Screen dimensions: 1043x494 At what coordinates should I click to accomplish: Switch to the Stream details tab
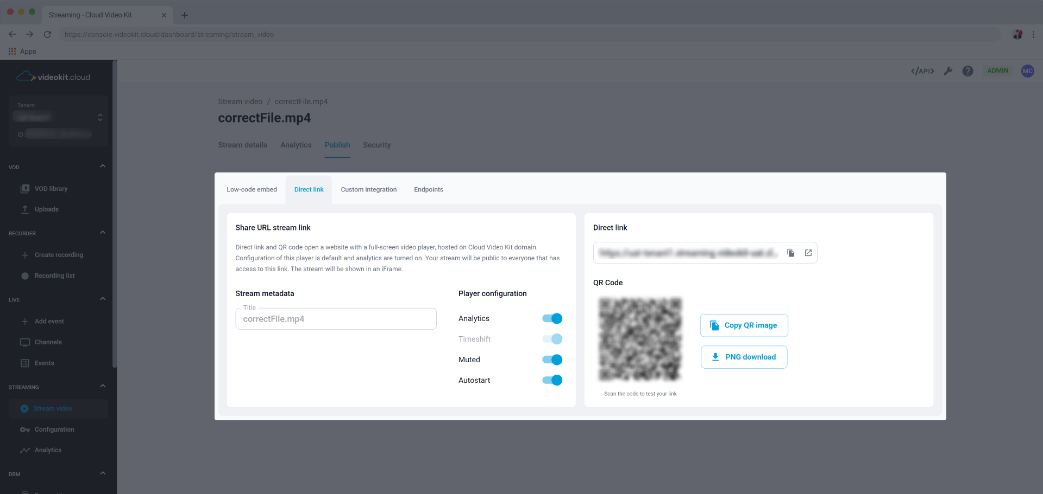(x=243, y=145)
